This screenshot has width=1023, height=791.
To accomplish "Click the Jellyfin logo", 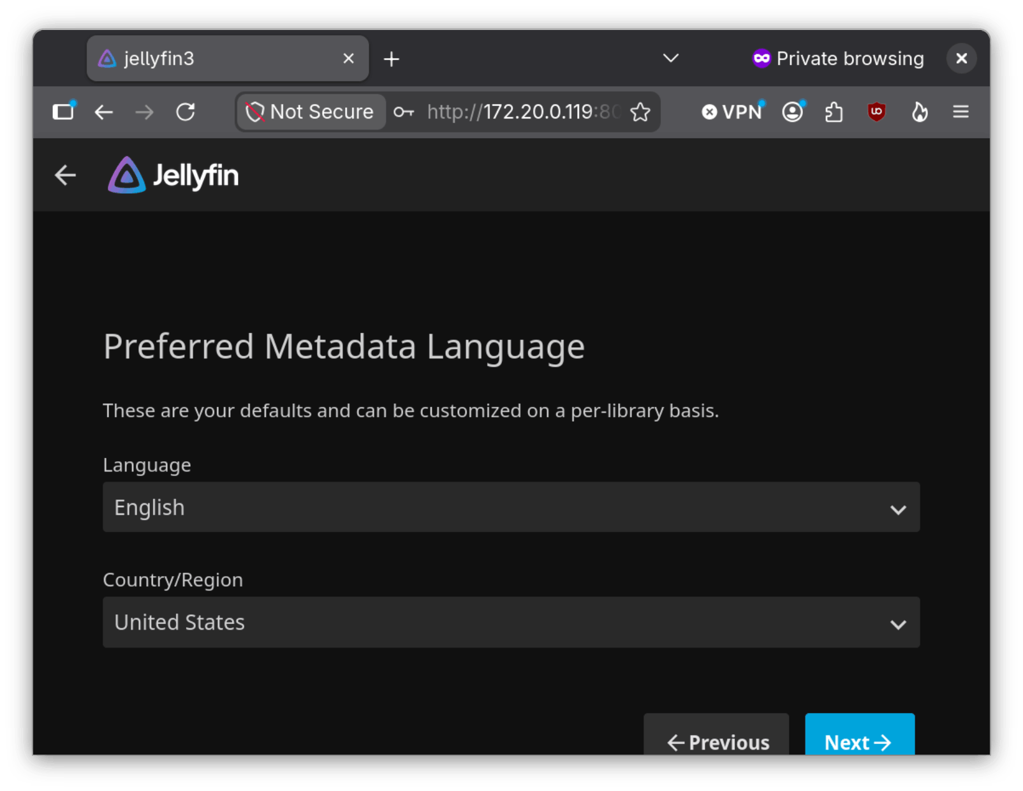I will [173, 175].
